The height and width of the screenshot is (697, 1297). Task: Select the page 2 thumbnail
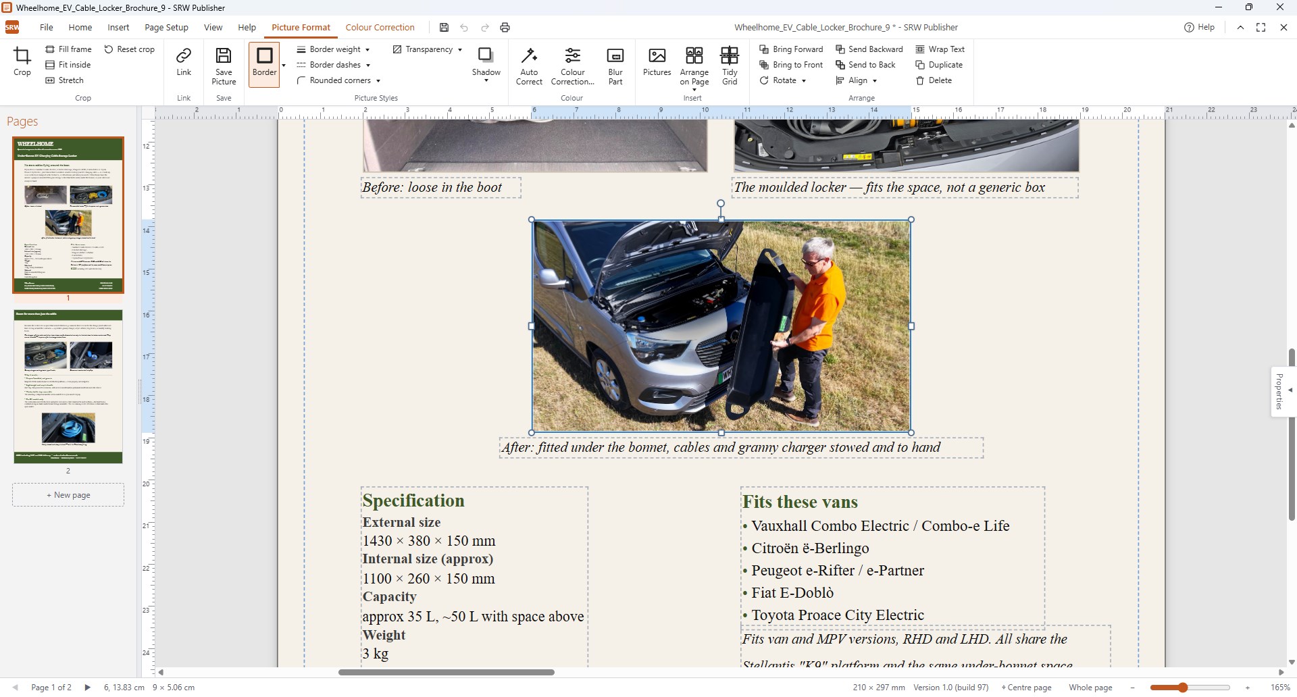click(68, 387)
